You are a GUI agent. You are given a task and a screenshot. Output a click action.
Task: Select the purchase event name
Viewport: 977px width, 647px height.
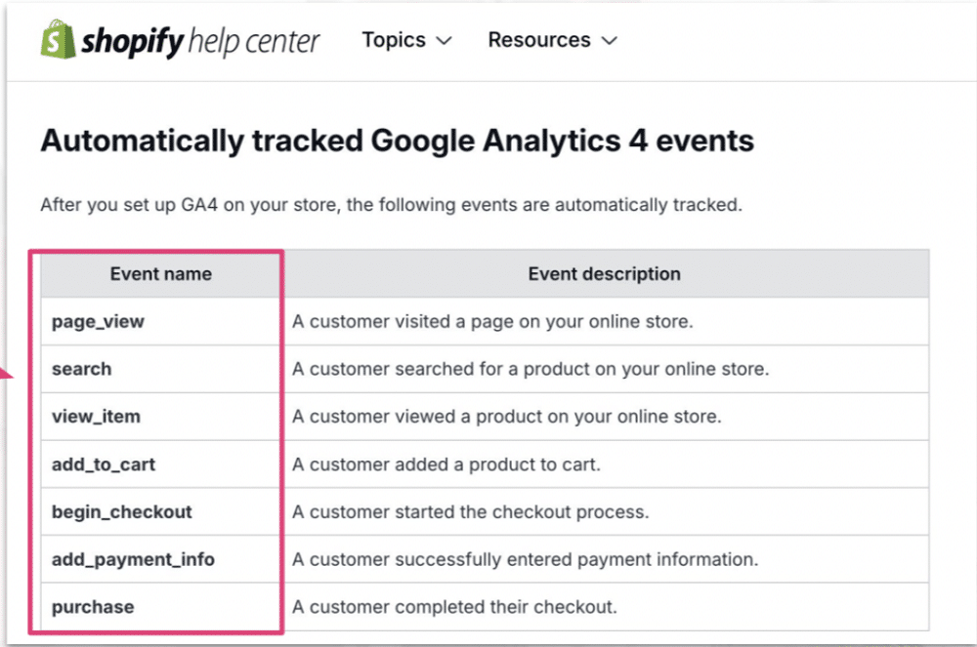pyautogui.click(x=92, y=606)
